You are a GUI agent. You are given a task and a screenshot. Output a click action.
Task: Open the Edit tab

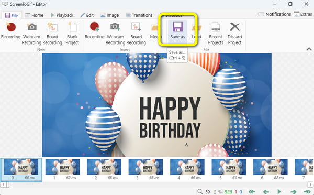[x=87, y=15]
